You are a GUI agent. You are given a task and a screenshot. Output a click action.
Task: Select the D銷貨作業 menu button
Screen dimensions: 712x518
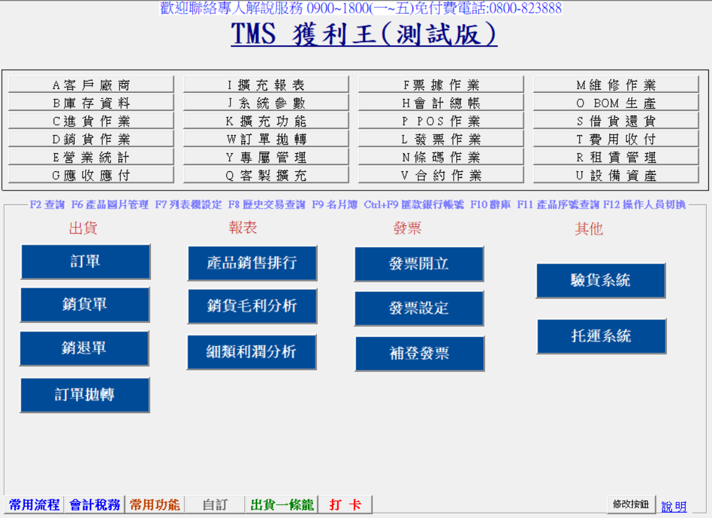(91, 139)
